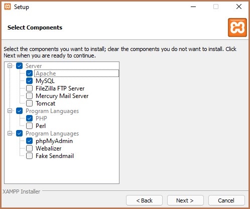
Task: Uncheck the MySQL component
Action: coord(29,81)
